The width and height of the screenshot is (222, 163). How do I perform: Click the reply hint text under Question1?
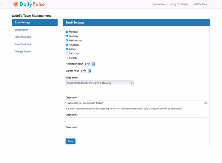point(124,109)
